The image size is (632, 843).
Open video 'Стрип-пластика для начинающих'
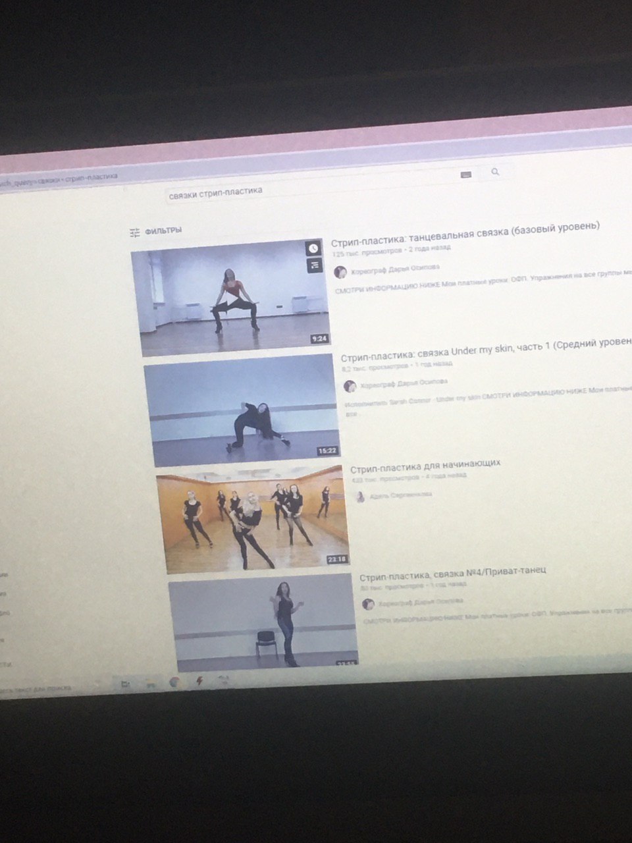tap(425, 466)
